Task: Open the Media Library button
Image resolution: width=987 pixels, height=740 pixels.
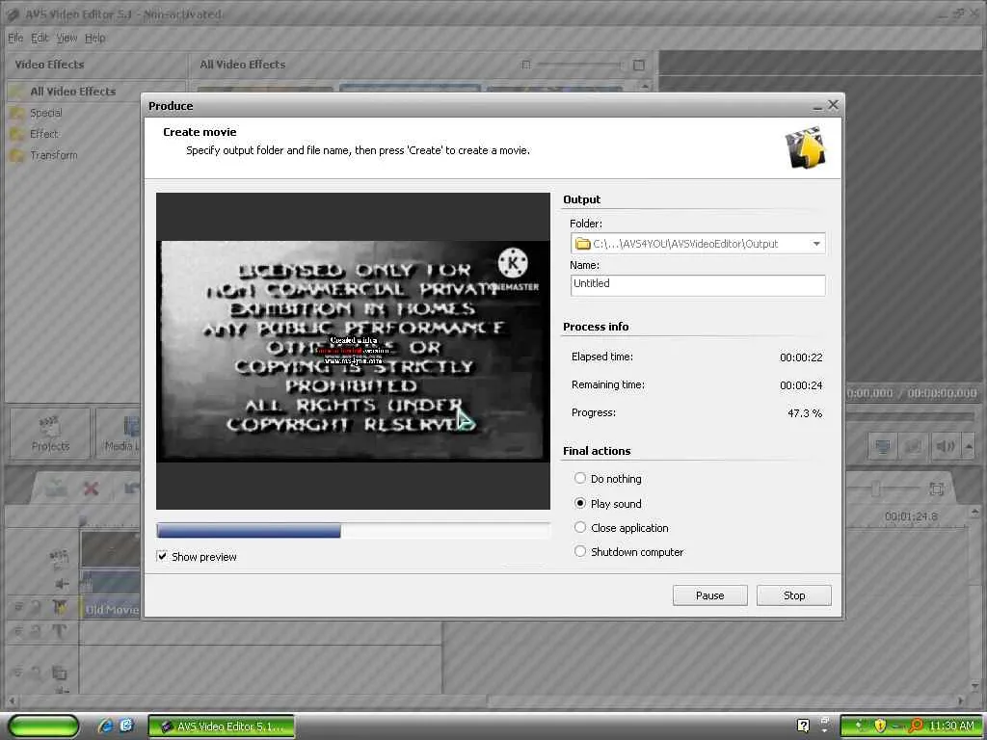Action: [120, 435]
